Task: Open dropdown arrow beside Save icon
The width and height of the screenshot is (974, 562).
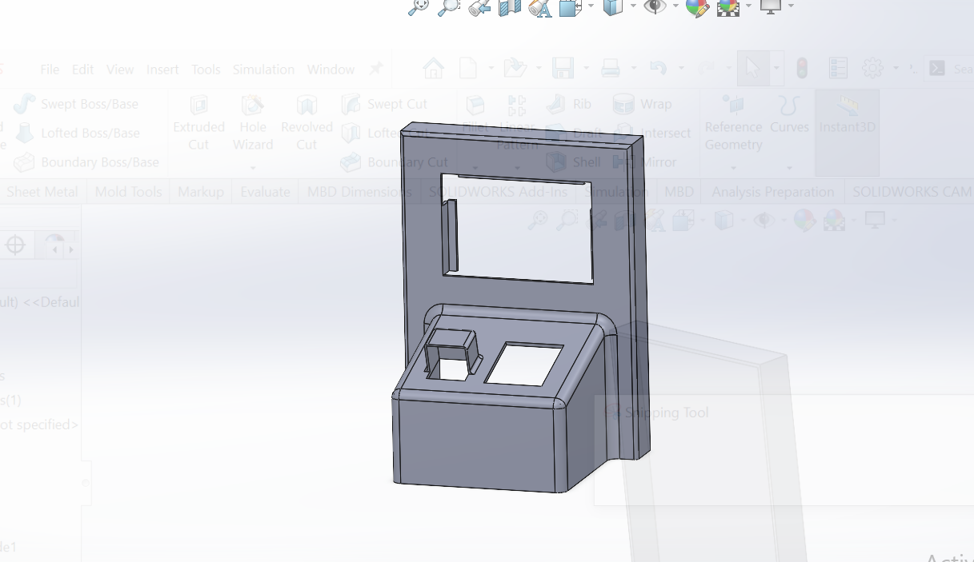Action: [585, 69]
